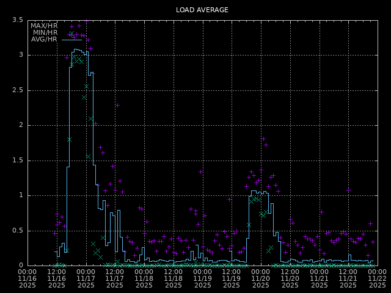Click the AVG/HR legend label
391x293 pixels.
point(44,39)
